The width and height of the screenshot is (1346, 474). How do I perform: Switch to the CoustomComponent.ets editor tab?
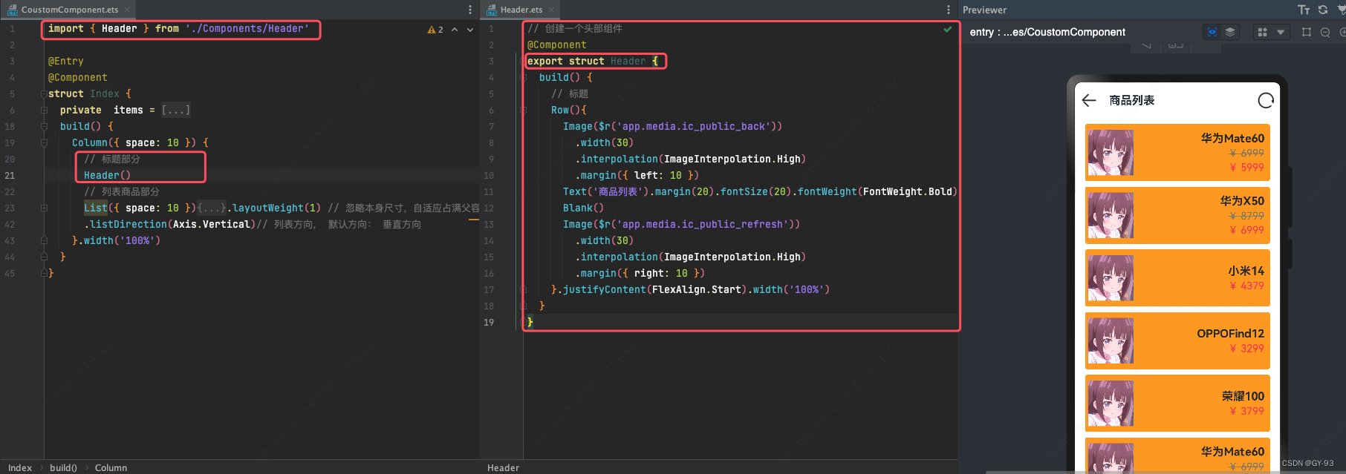tap(69, 10)
